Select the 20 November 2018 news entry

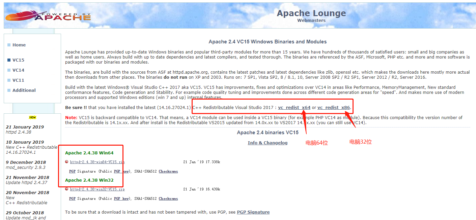[x=28, y=192]
